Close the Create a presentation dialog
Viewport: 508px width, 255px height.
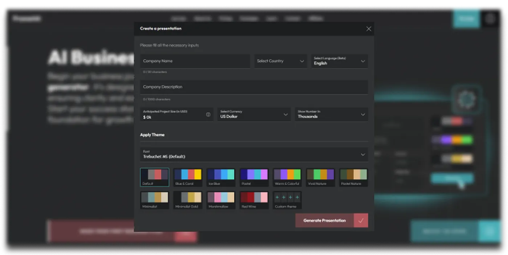(369, 29)
